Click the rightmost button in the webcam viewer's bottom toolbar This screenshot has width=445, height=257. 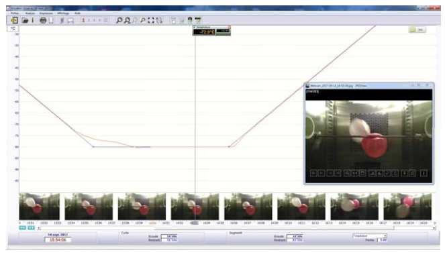coord(424,173)
